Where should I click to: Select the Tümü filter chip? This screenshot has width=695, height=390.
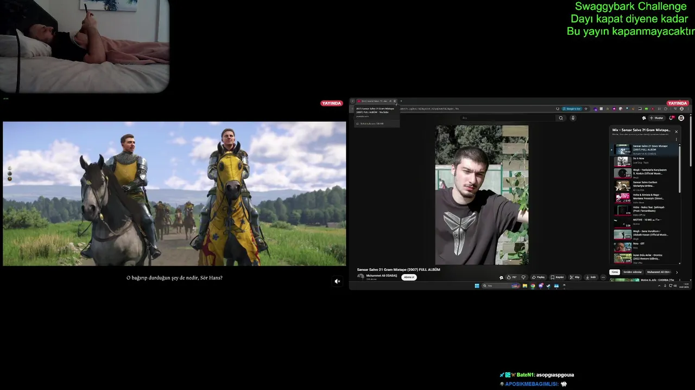(615, 272)
